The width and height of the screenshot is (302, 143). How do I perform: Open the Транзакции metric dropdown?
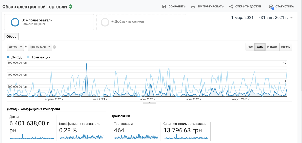[40, 47]
